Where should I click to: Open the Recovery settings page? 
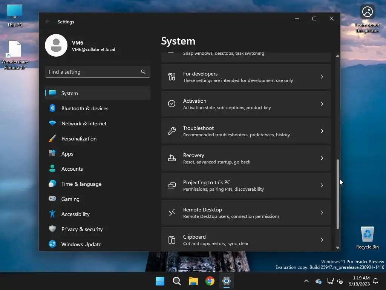(246, 158)
